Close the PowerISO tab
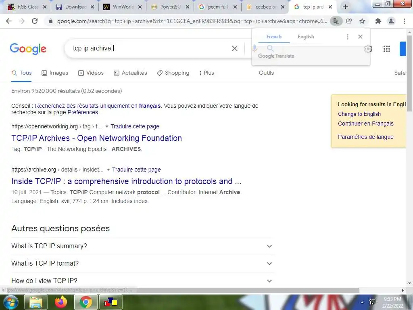413x310 pixels. [x=188, y=7]
